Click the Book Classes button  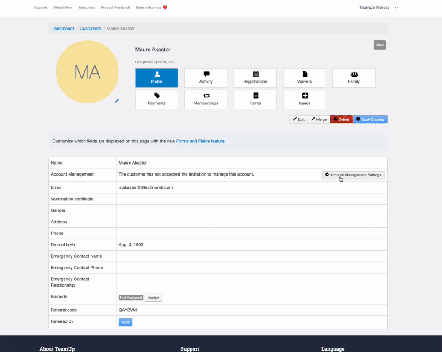pyautogui.click(x=370, y=119)
